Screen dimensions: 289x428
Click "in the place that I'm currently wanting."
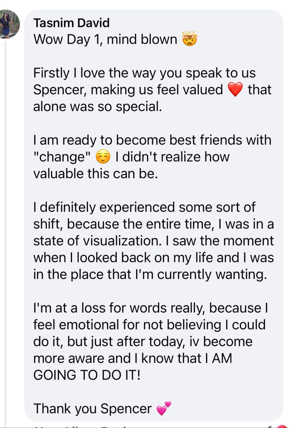point(150,274)
